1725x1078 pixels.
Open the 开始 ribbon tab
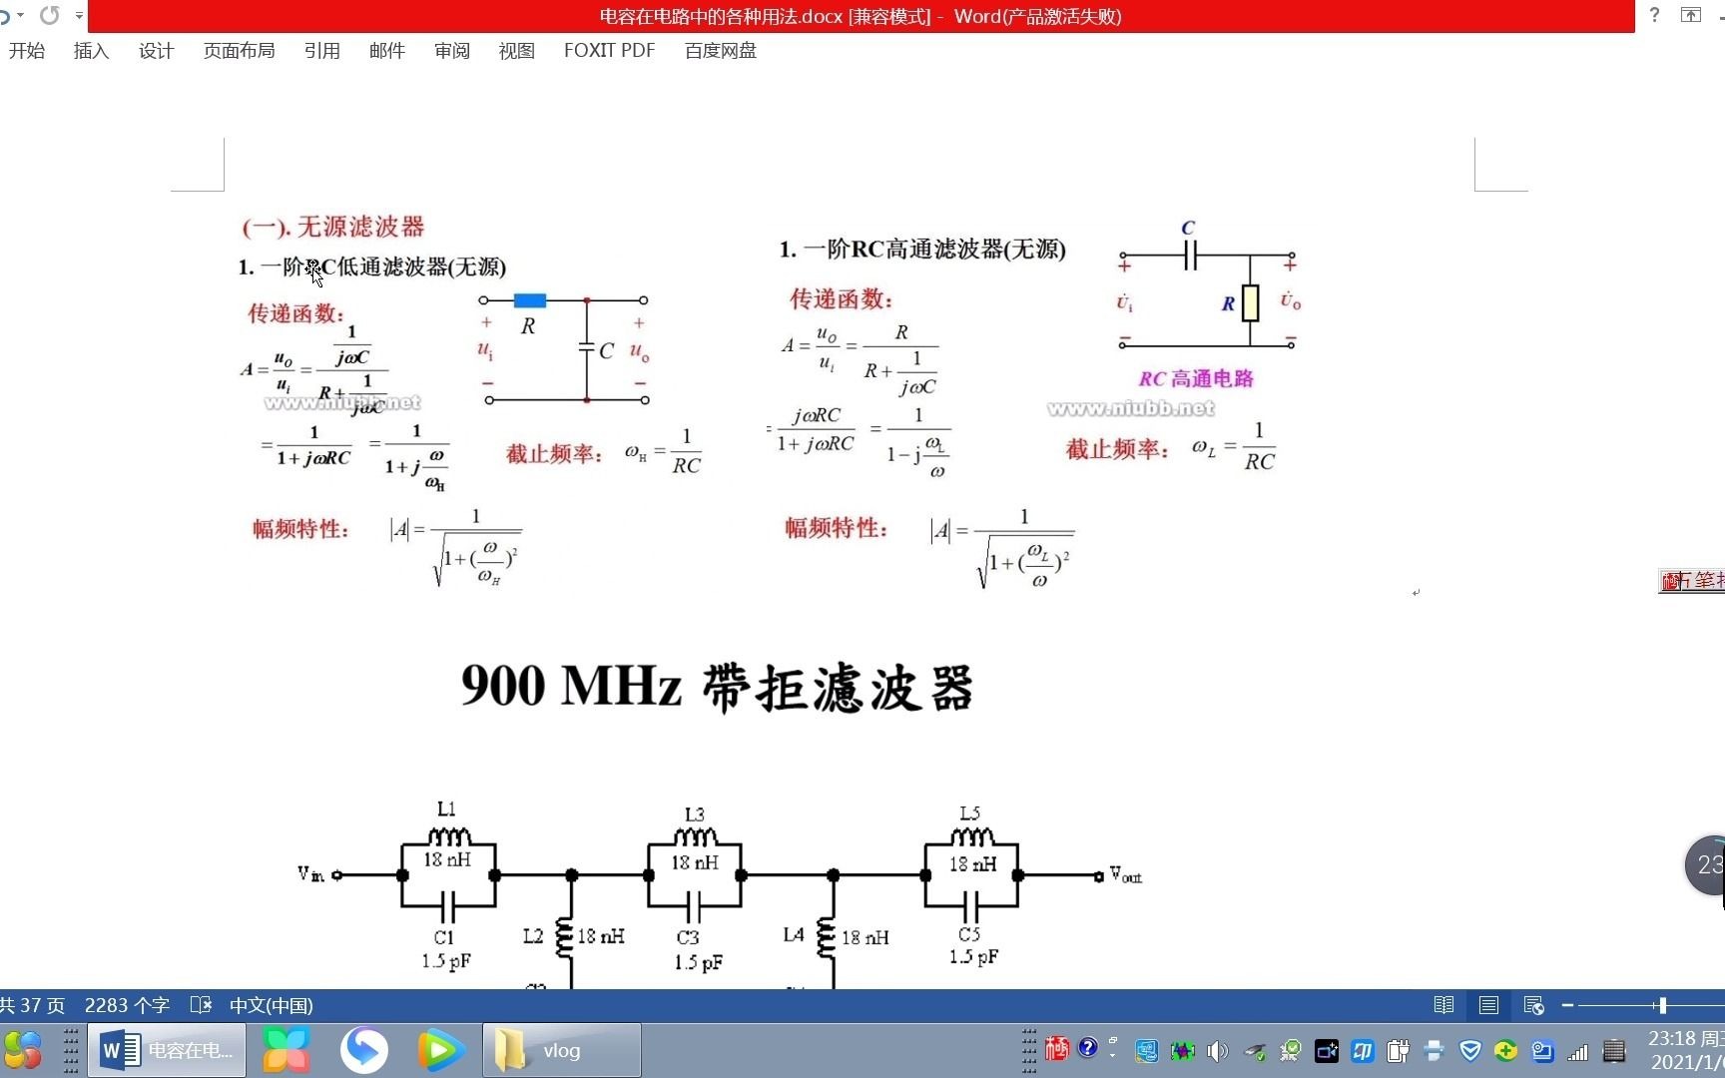[27, 51]
